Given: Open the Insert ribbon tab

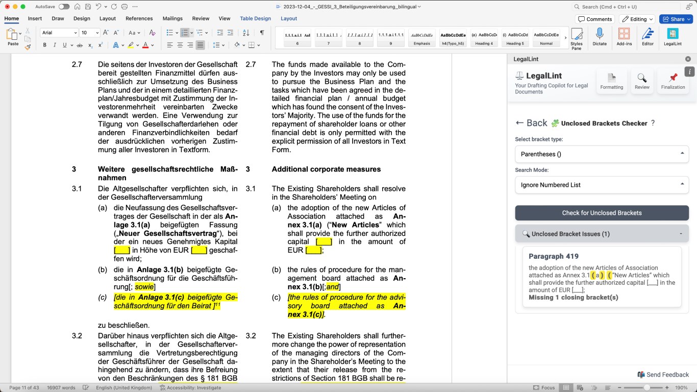Looking at the screenshot, I should [x=35, y=18].
